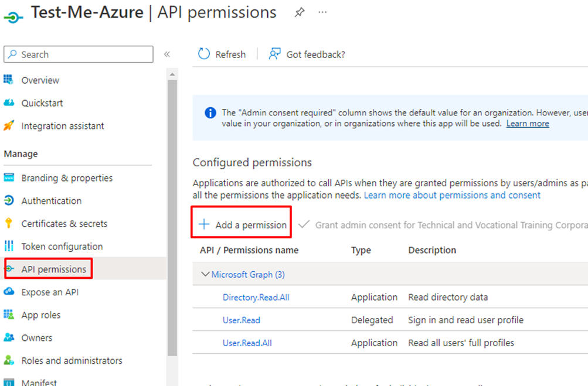The height and width of the screenshot is (386, 588).
Task: Click the Delegated type cell
Action: point(372,320)
